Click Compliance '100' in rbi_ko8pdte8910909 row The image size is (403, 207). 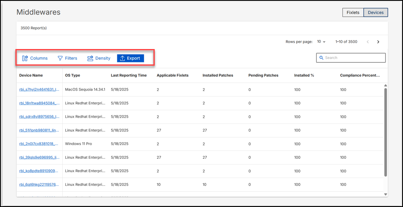click(343, 171)
